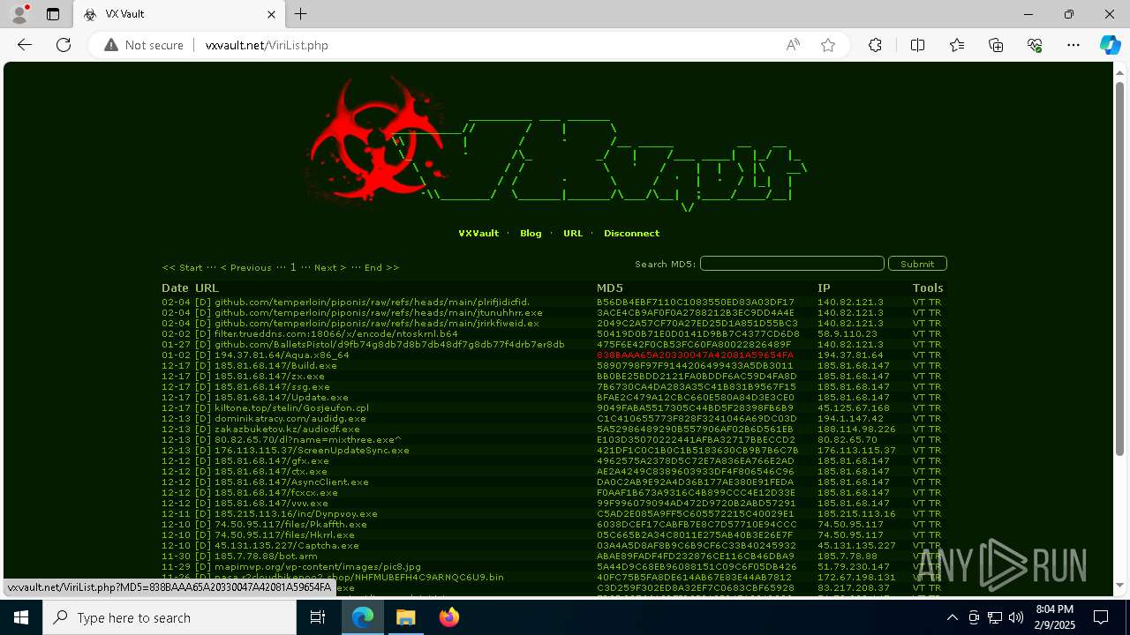Open Collections panel
The image size is (1130, 635).
996,45
